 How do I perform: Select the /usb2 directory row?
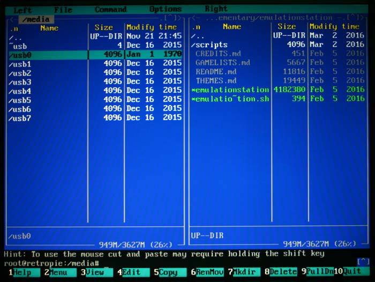95,72
